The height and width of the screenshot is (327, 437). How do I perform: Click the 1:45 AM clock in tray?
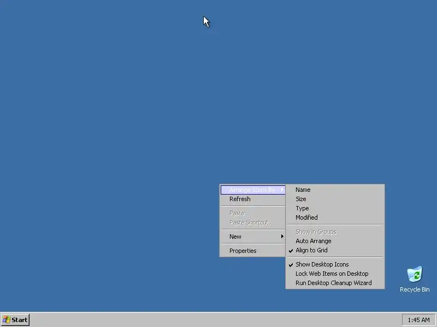(x=418, y=320)
